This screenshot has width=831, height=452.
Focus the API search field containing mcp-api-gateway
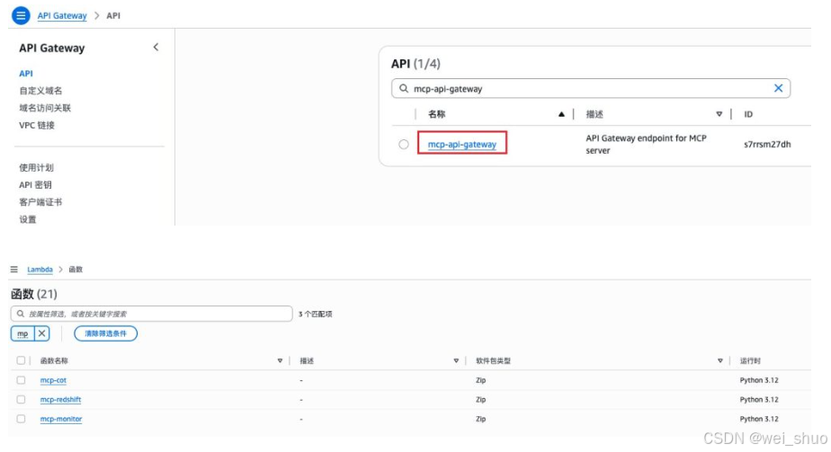click(x=591, y=88)
